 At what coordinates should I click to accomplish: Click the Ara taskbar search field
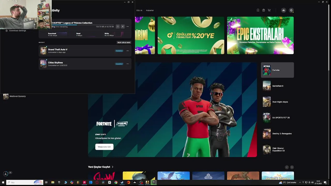pos(25,182)
